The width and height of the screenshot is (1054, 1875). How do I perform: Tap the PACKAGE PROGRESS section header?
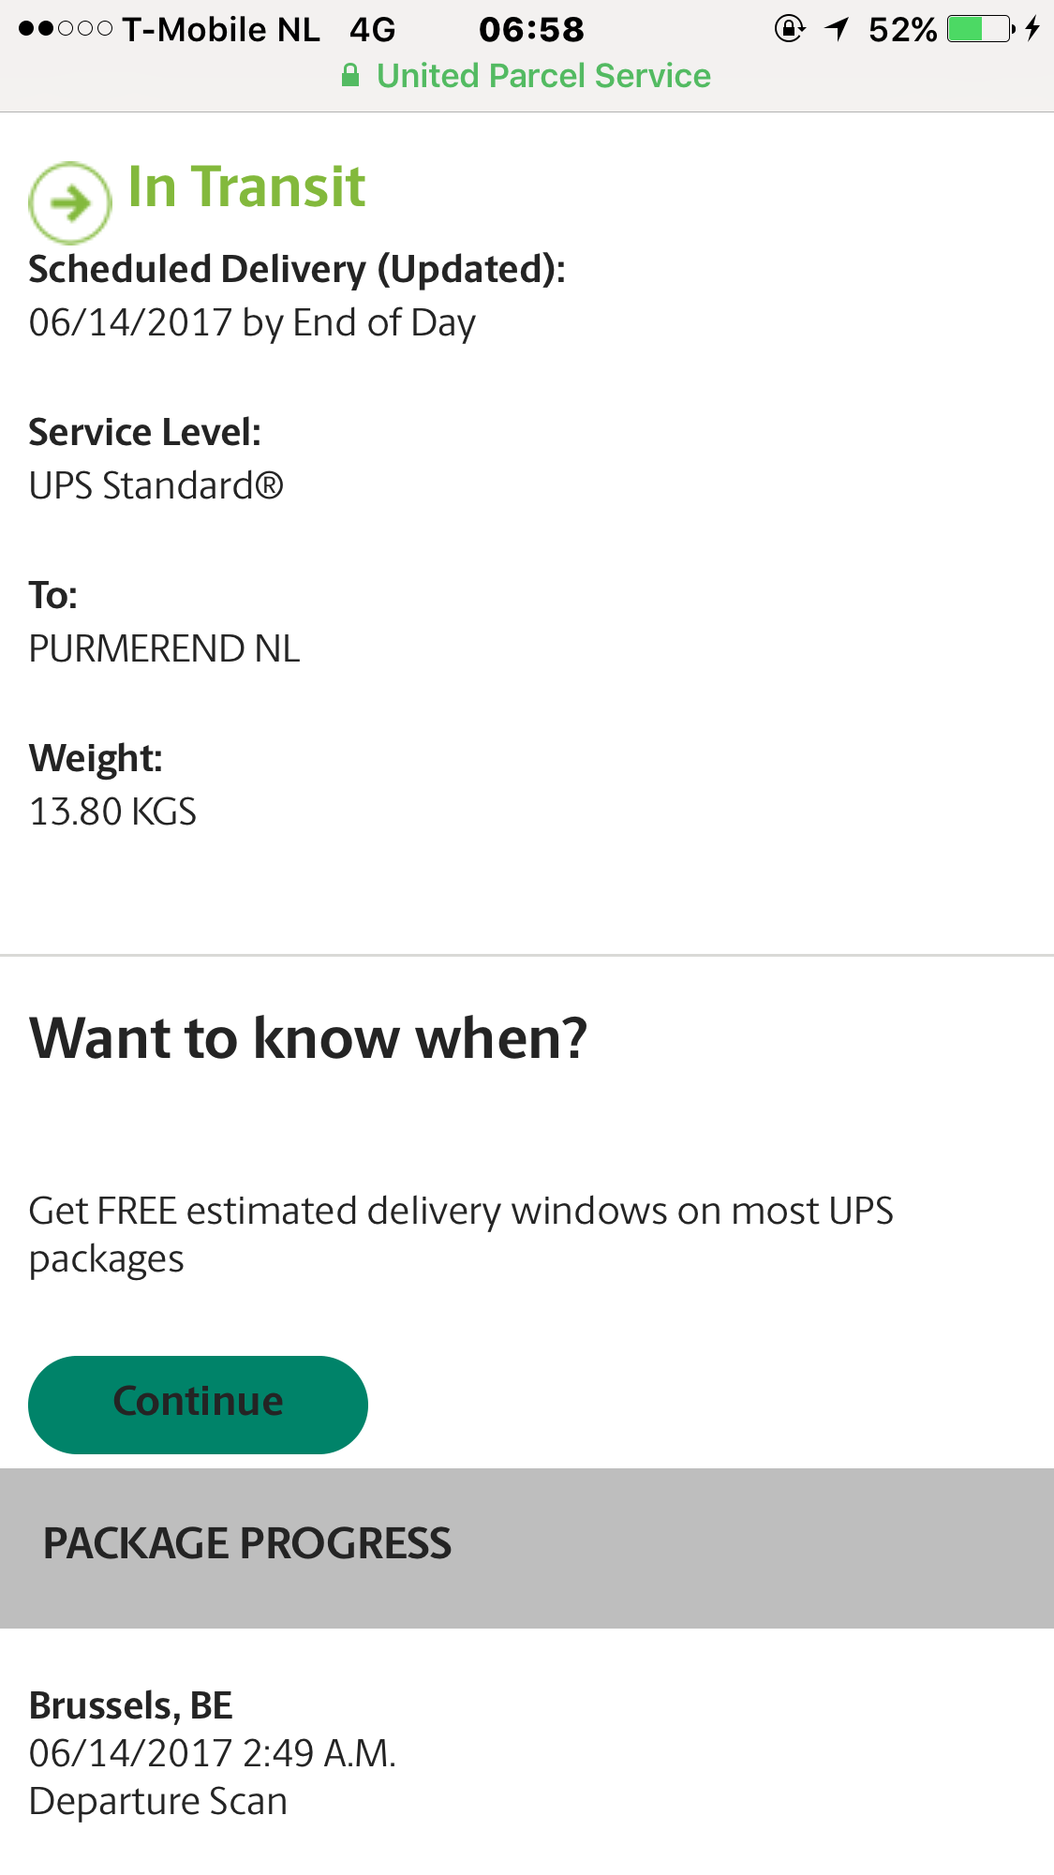[x=247, y=1544]
